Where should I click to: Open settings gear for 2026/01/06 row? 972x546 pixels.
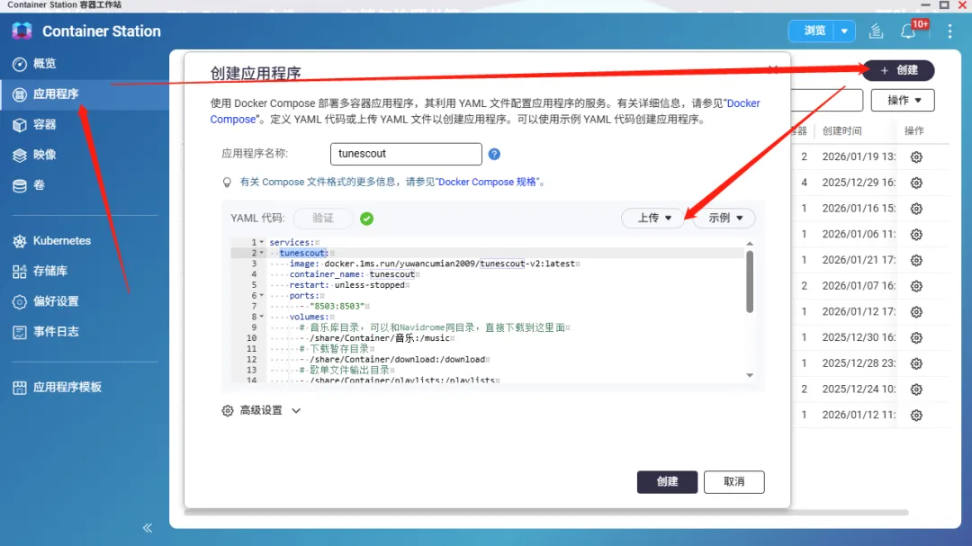tap(916, 235)
